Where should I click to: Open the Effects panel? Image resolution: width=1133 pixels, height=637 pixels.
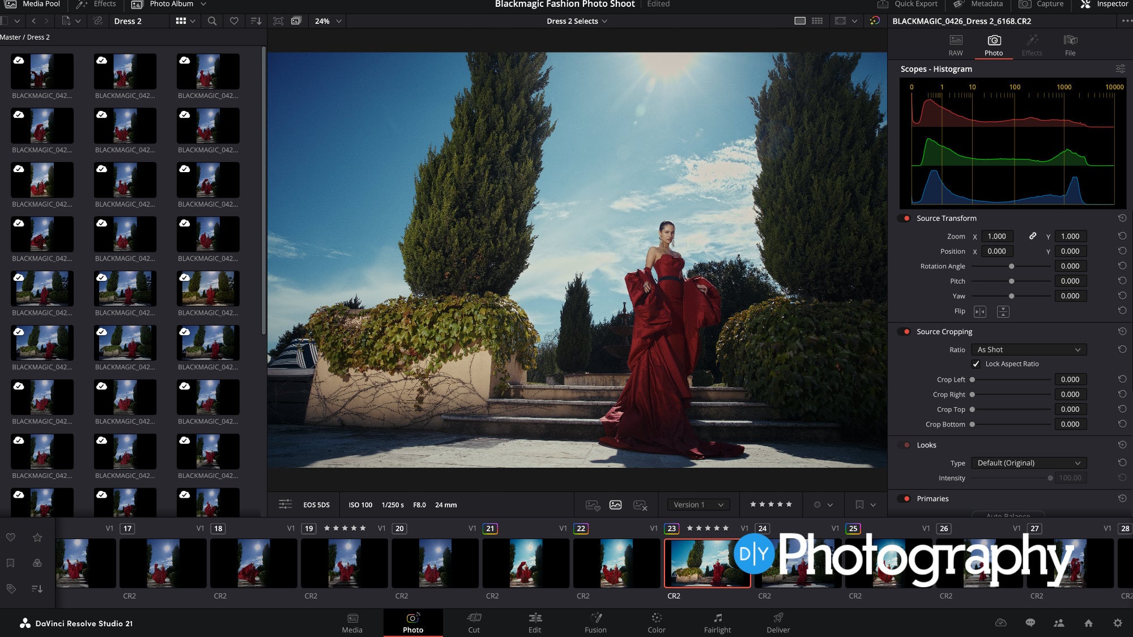(102, 4)
